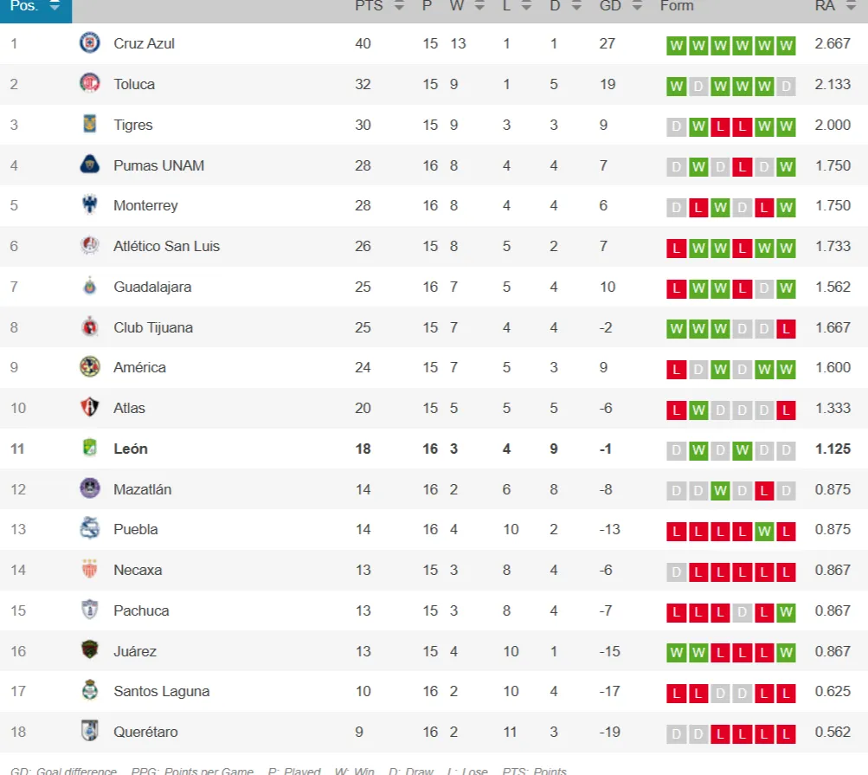
Task: Click the América team logo
Action: coord(89,367)
